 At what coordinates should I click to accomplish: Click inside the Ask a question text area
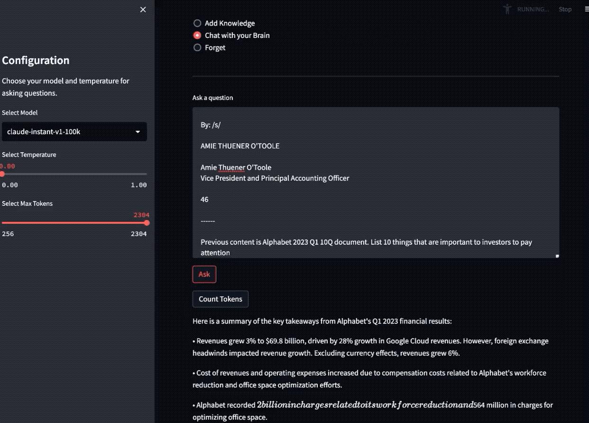[x=374, y=183]
